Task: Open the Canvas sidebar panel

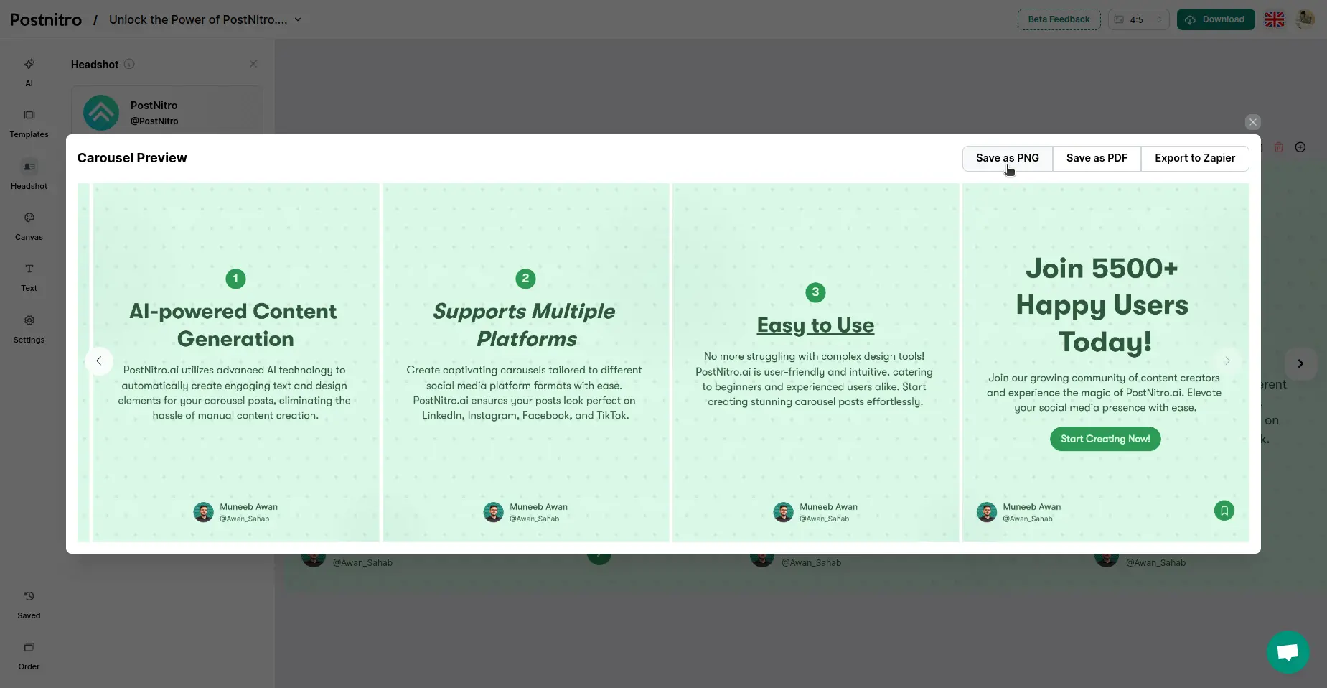Action: click(29, 226)
